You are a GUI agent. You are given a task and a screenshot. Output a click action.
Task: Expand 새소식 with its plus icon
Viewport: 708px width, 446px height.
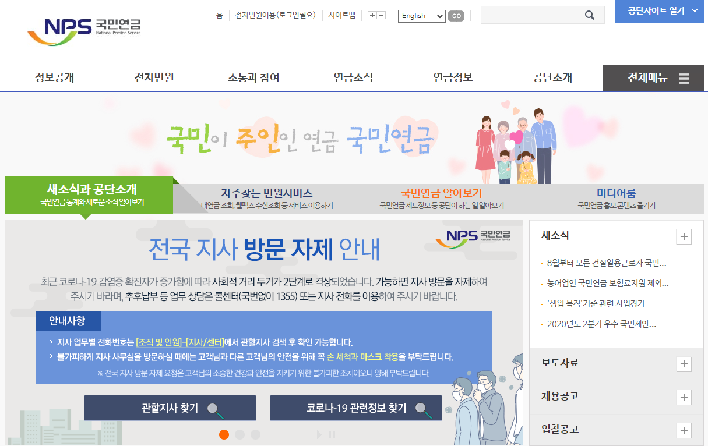[684, 236]
